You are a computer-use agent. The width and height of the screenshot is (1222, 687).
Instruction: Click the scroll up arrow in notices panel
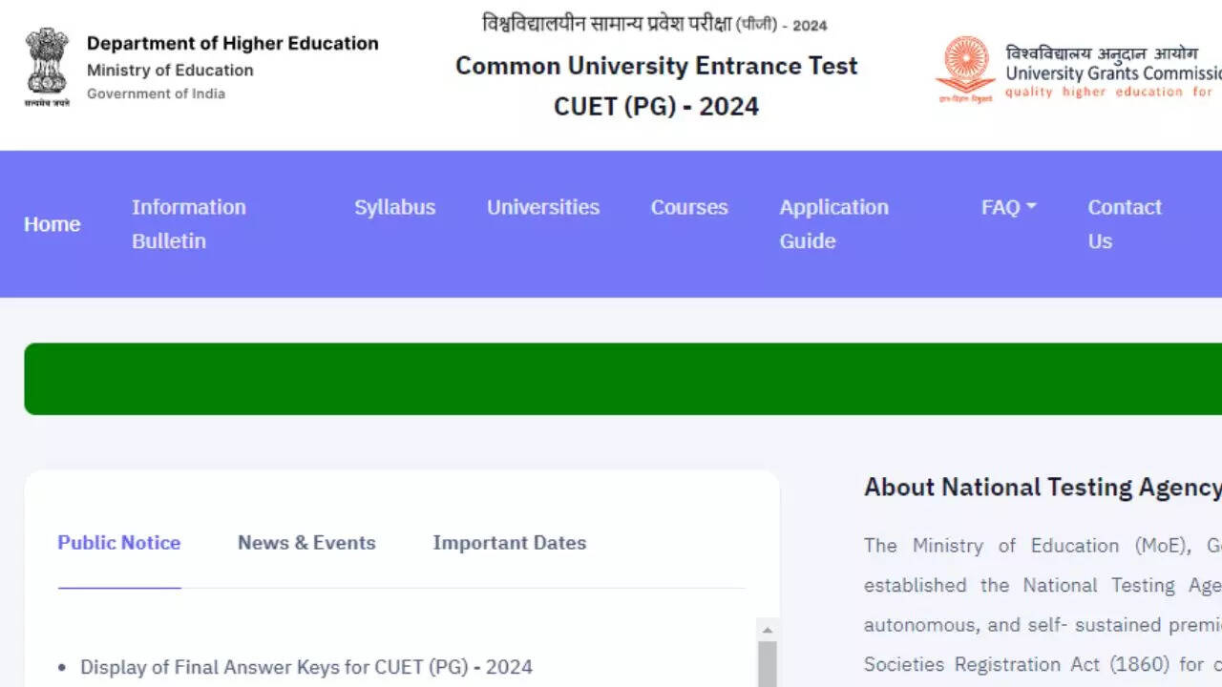[767, 630]
